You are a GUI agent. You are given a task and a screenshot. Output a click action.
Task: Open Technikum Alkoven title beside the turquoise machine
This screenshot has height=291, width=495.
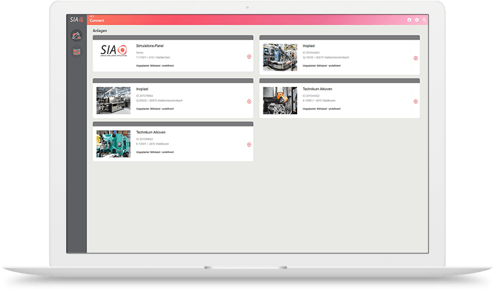point(151,132)
